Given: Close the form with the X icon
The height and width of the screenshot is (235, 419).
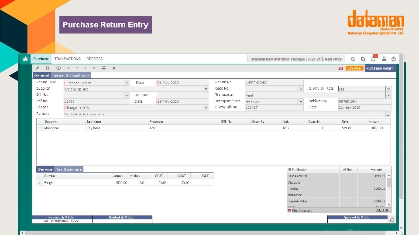Looking at the screenshot, I should click(114, 68).
